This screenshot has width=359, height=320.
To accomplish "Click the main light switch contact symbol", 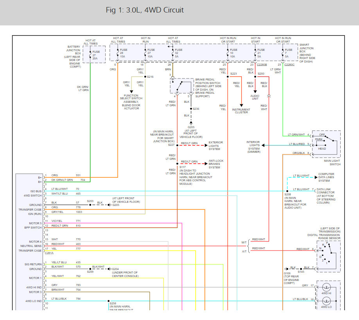I will point(326,144).
